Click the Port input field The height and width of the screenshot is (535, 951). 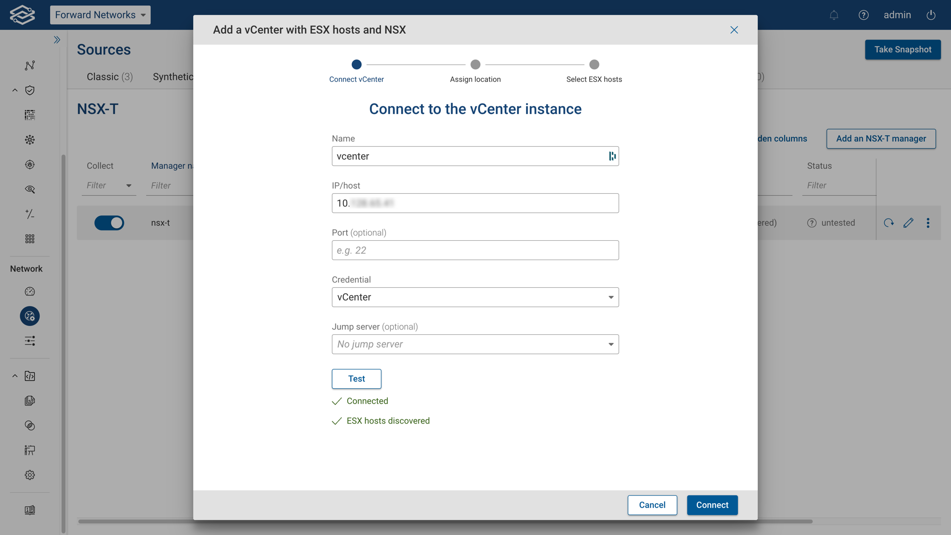(475, 250)
